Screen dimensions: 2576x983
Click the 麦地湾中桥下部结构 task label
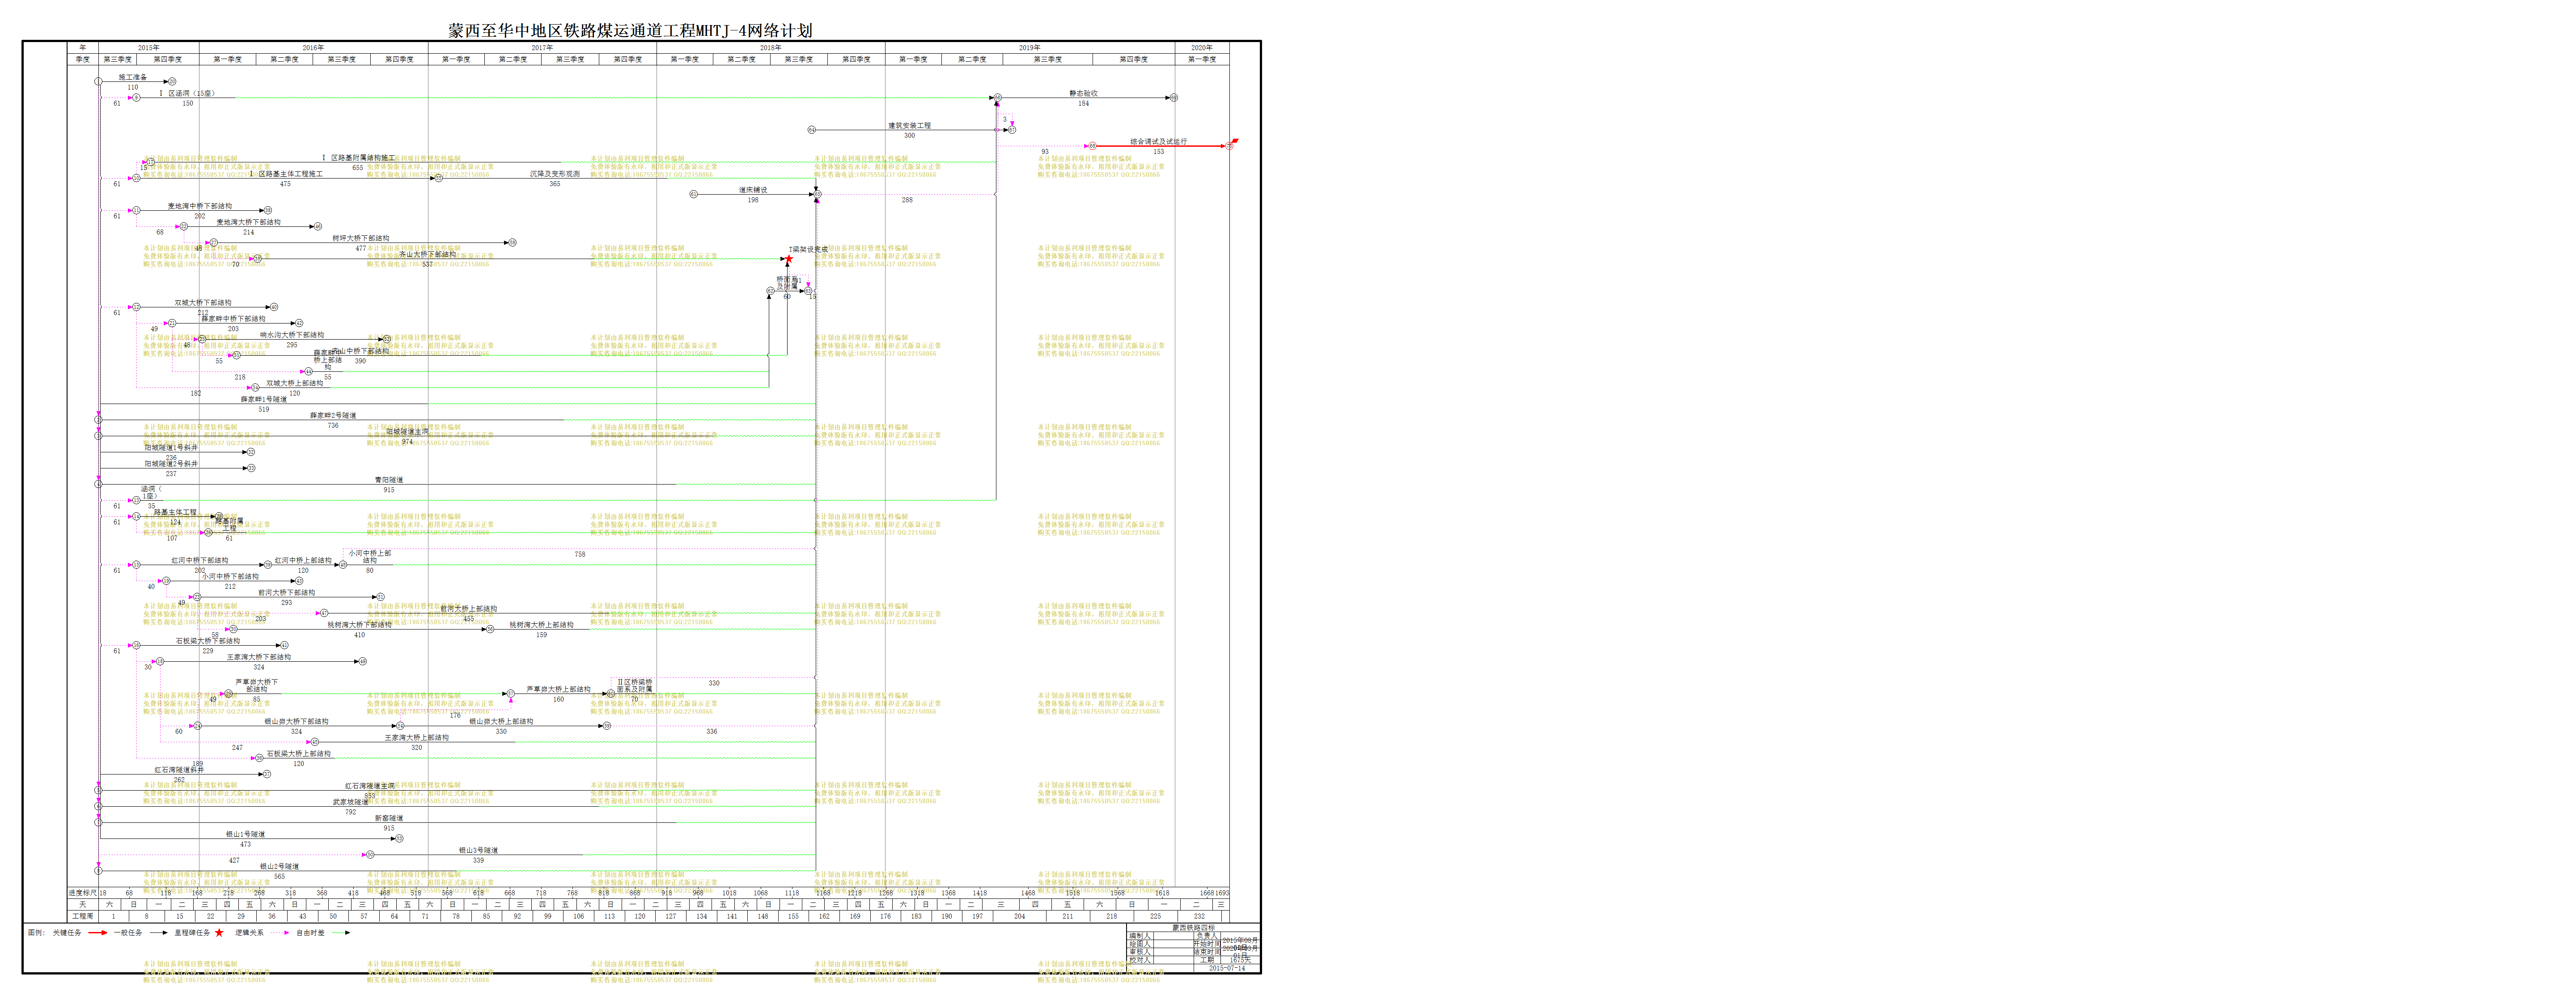tap(200, 206)
